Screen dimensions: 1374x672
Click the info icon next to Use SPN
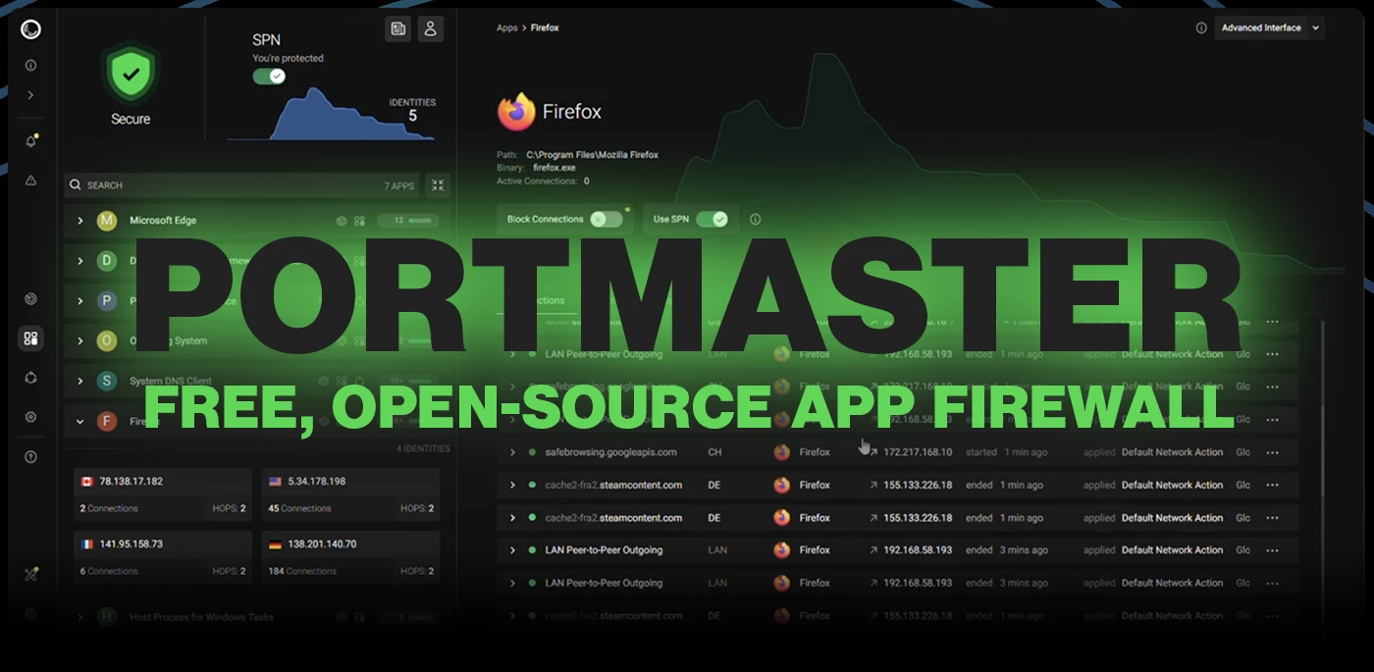pos(755,220)
